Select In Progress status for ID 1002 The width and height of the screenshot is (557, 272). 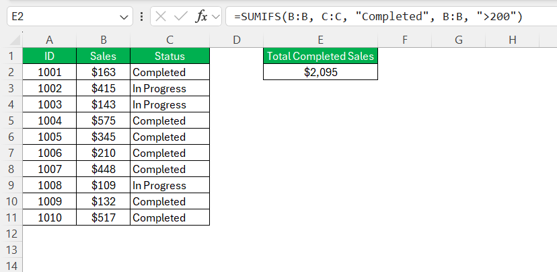(170, 88)
